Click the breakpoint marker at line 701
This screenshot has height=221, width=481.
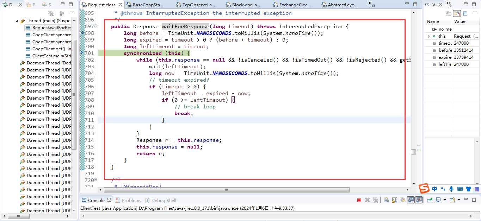tap(82, 53)
